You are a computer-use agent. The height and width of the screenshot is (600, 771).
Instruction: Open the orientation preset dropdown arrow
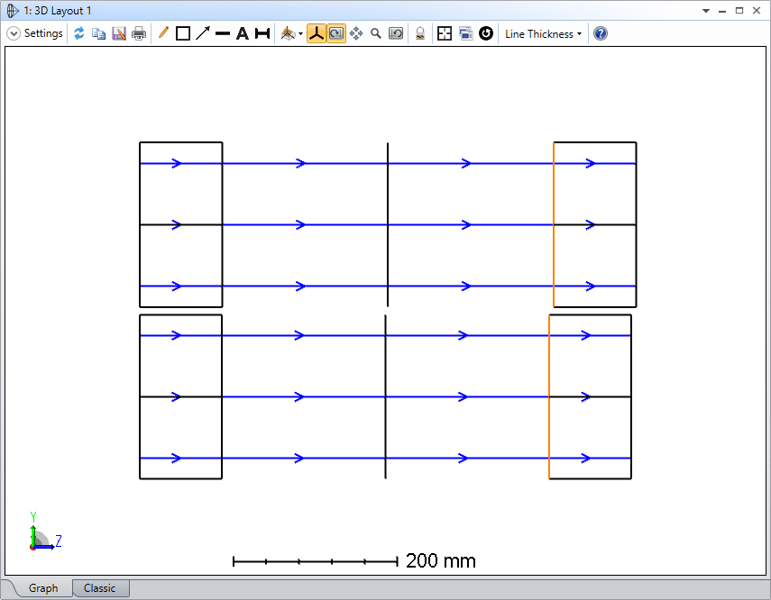point(299,33)
